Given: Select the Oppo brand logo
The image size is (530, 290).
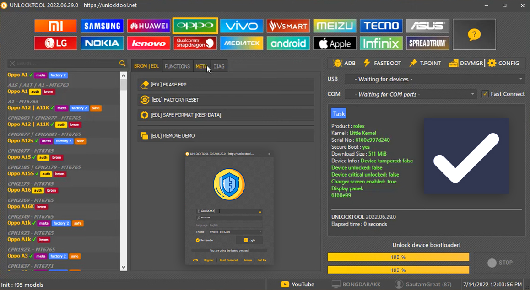Looking at the screenshot, I should (x=195, y=26).
